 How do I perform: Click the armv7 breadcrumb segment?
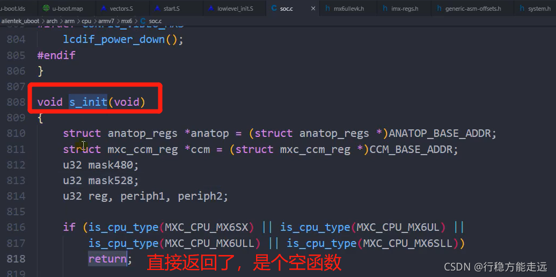click(x=106, y=21)
